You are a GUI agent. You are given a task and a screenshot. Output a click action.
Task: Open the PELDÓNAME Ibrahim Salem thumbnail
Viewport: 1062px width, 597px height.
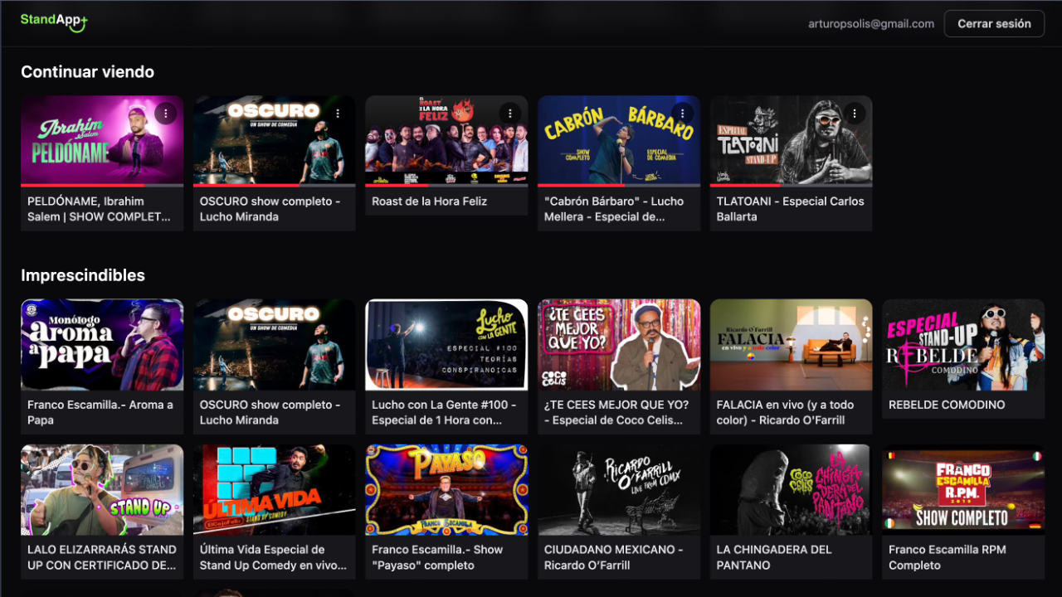(x=102, y=139)
